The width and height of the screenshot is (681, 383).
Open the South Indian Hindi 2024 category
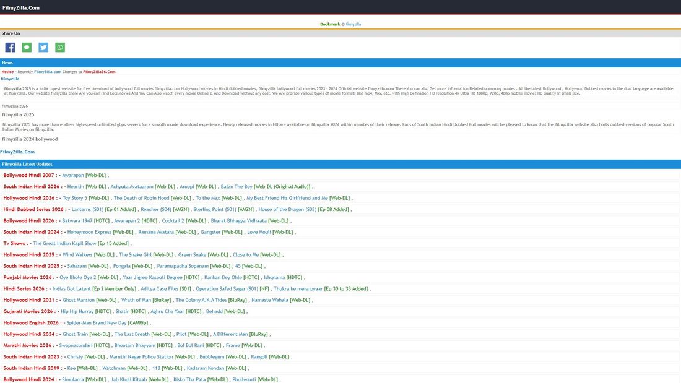[x=32, y=232]
